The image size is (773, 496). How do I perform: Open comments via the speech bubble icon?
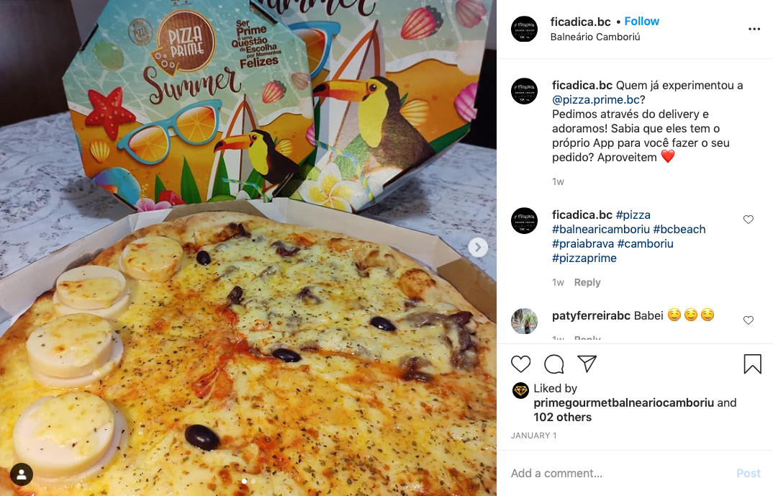coord(554,364)
